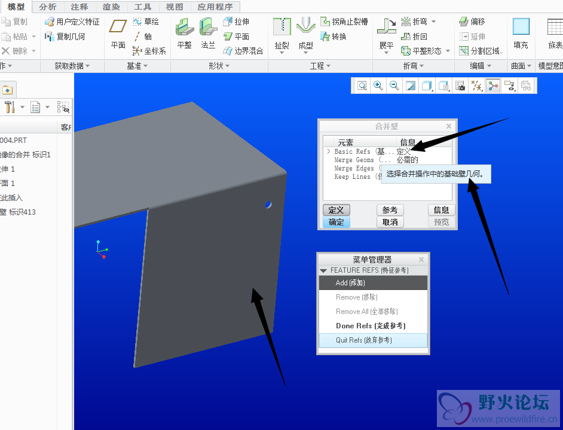Click 取消 in the 合并壁 dialog

coord(390,222)
